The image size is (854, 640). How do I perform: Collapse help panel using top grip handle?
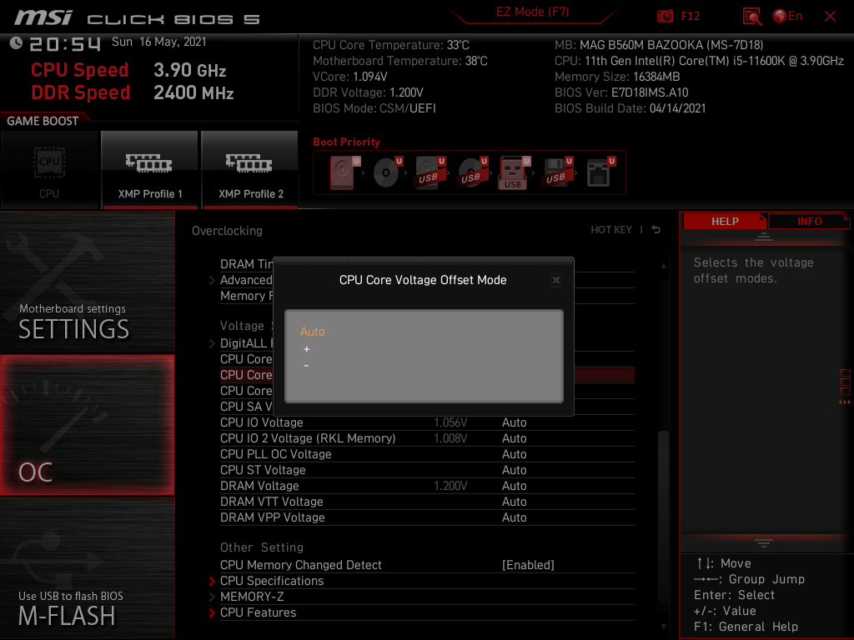click(x=764, y=236)
